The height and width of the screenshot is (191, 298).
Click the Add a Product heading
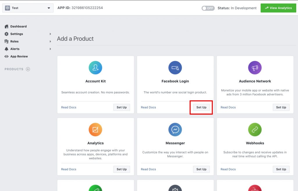(75, 39)
